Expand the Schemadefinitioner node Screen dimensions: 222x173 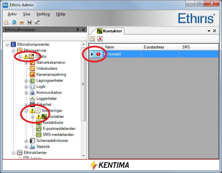[x=26, y=141]
